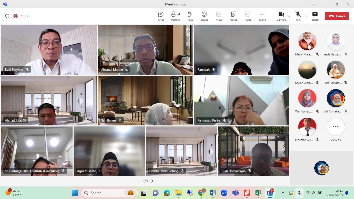Show the People participants list
The image size is (354, 199).
point(175,16)
